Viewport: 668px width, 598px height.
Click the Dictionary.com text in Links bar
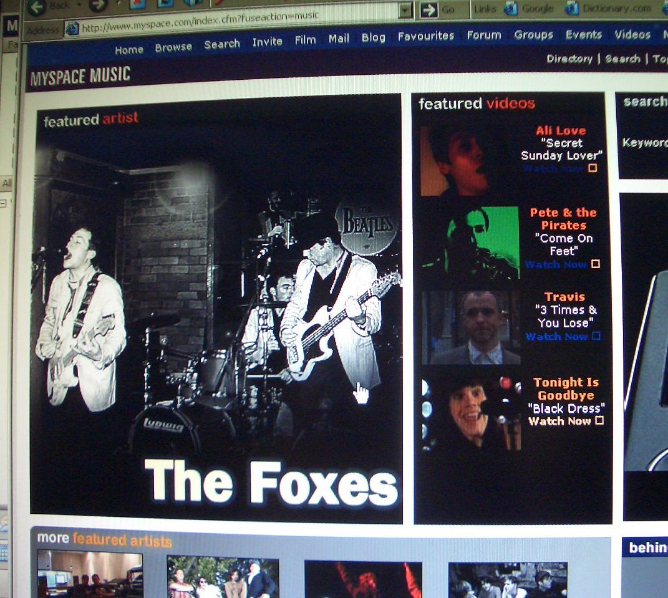coord(617,8)
